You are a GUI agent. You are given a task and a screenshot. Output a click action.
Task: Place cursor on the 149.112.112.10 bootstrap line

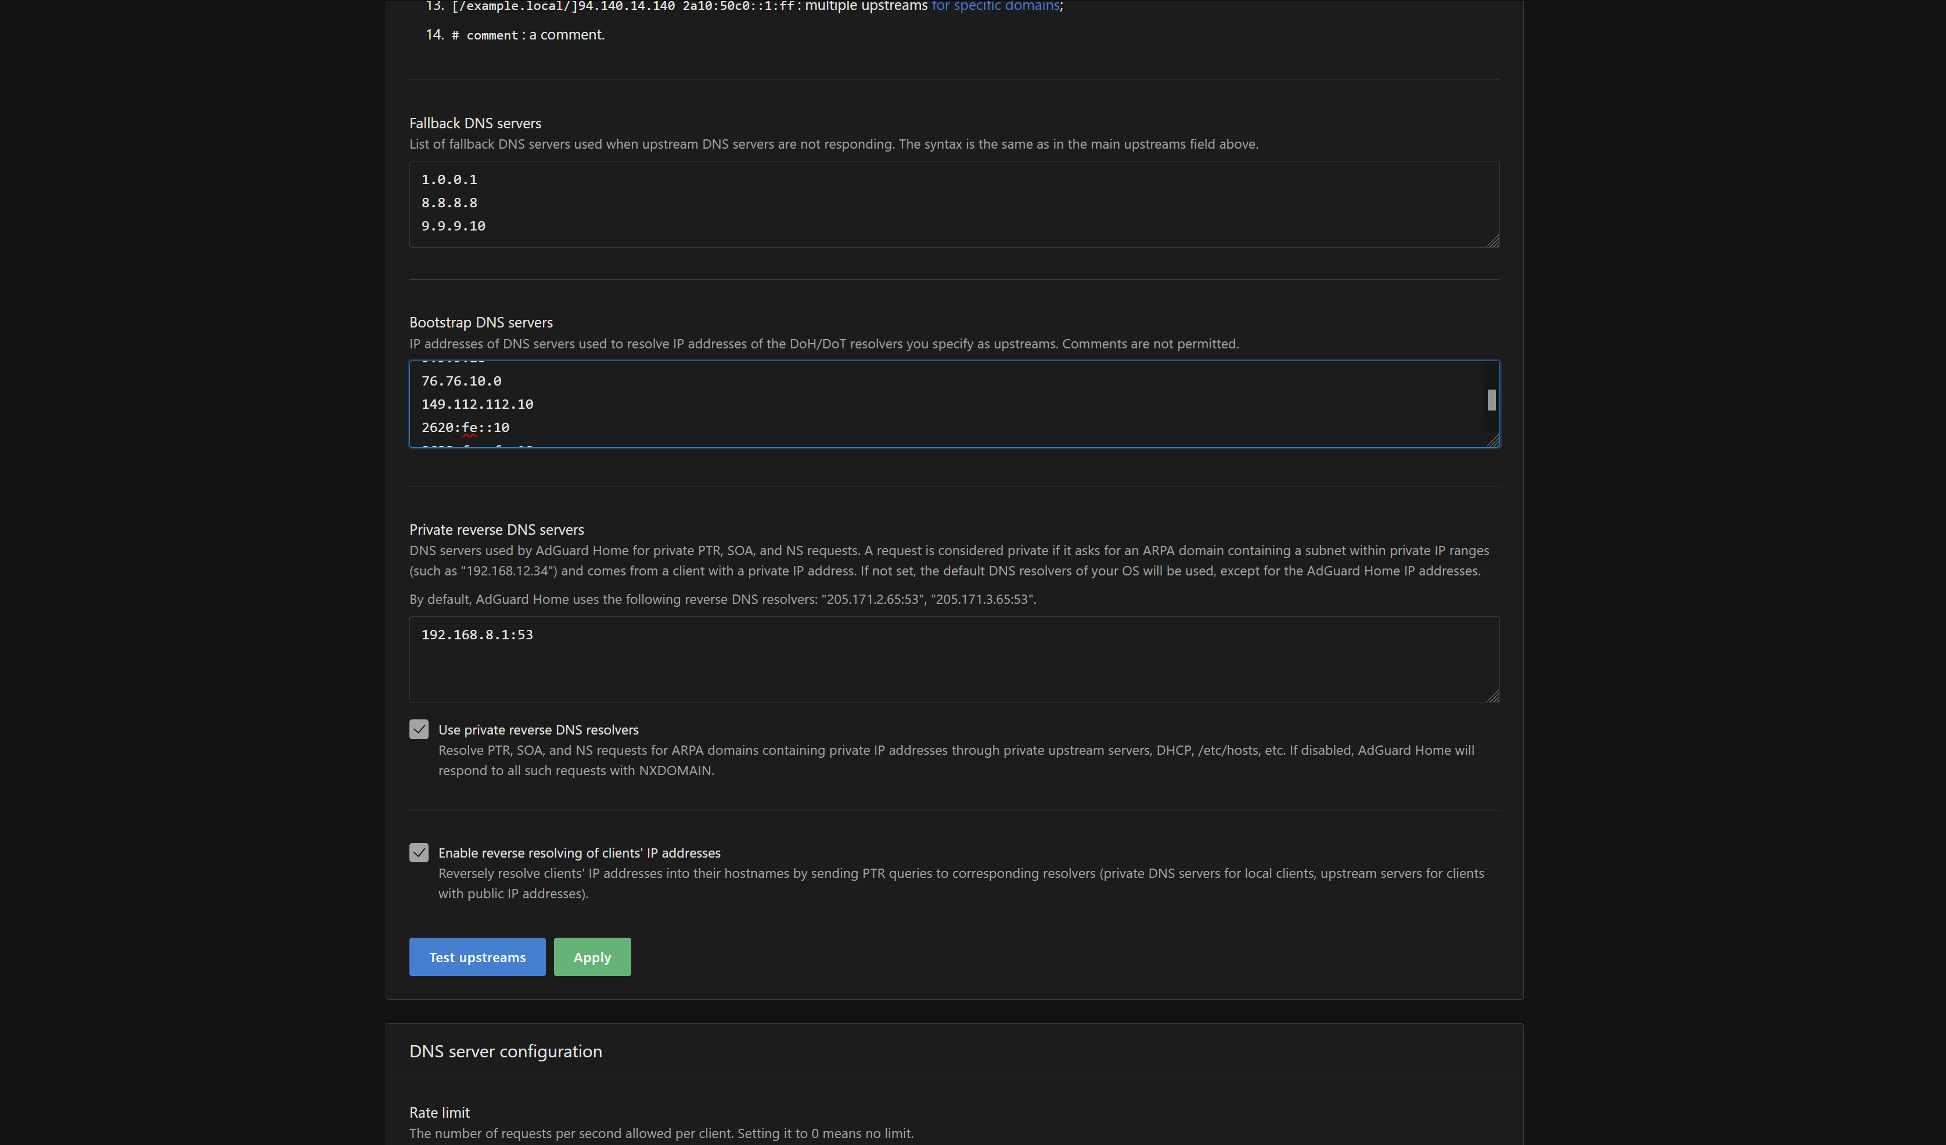[477, 405]
